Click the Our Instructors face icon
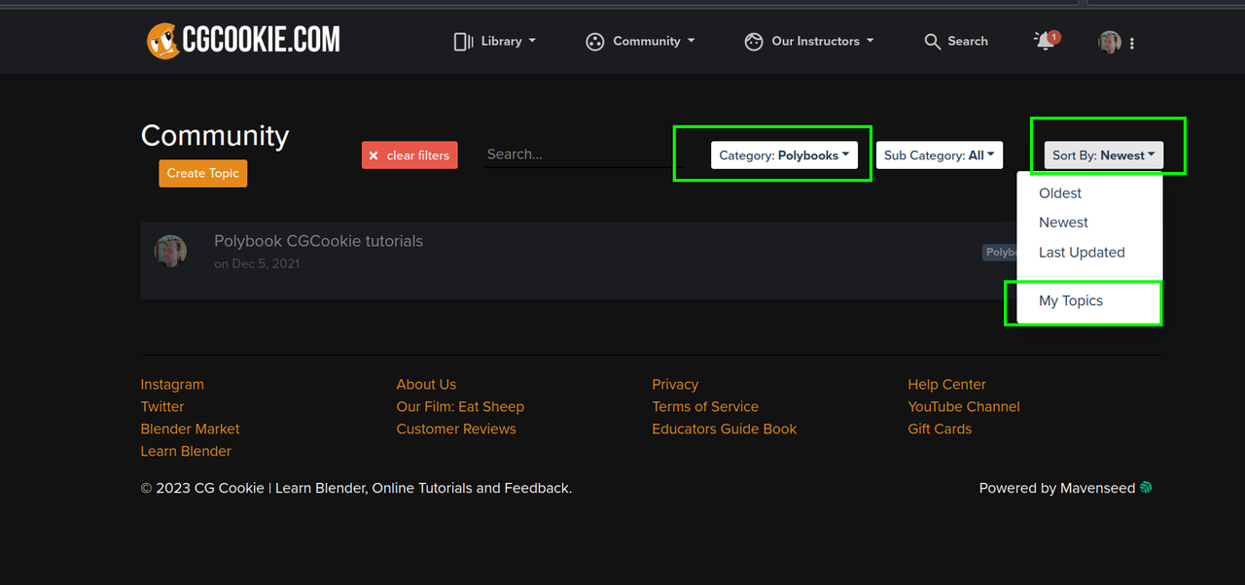 753,42
